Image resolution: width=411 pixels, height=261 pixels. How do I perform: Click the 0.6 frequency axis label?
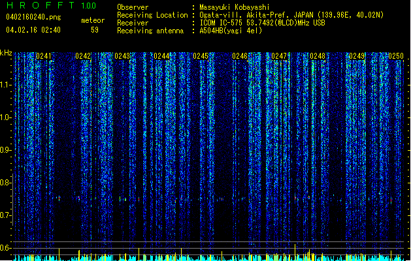tap(6, 248)
